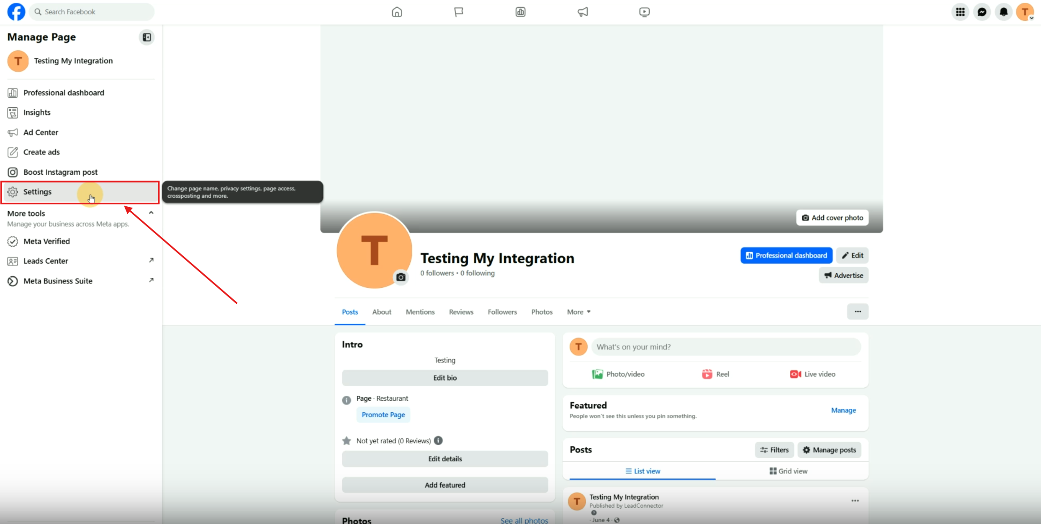Screen dimensions: 1041x524
Task: Click the Live video post option
Action: (x=813, y=374)
